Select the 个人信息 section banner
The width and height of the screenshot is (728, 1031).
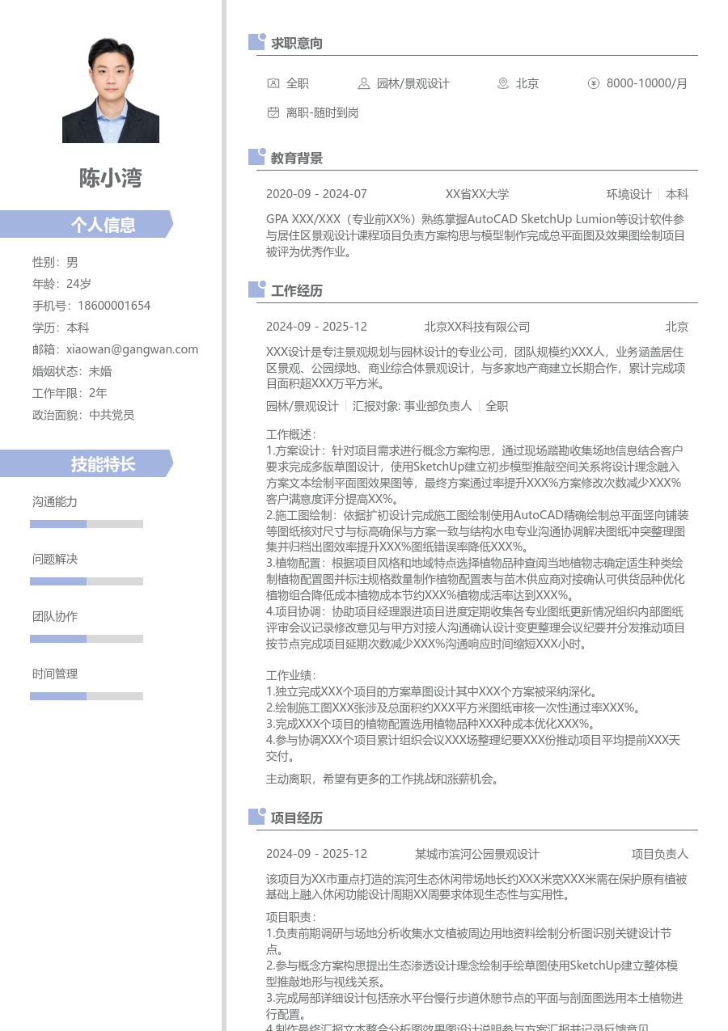[87, 225]
